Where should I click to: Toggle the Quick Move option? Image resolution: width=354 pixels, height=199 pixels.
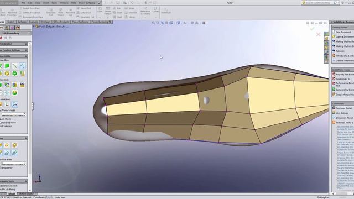(5, 119)
